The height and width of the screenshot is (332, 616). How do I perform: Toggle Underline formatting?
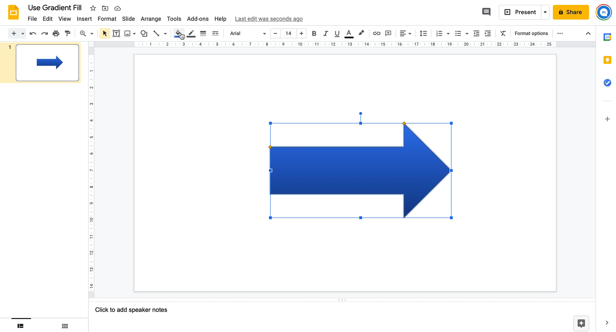[x=337, y=33]
